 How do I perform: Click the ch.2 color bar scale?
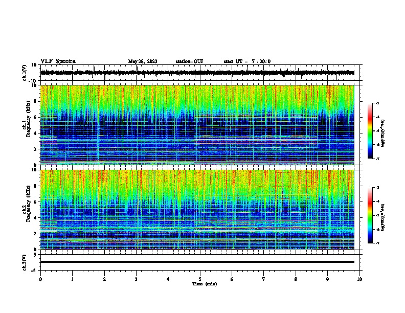tap(370, 215)
